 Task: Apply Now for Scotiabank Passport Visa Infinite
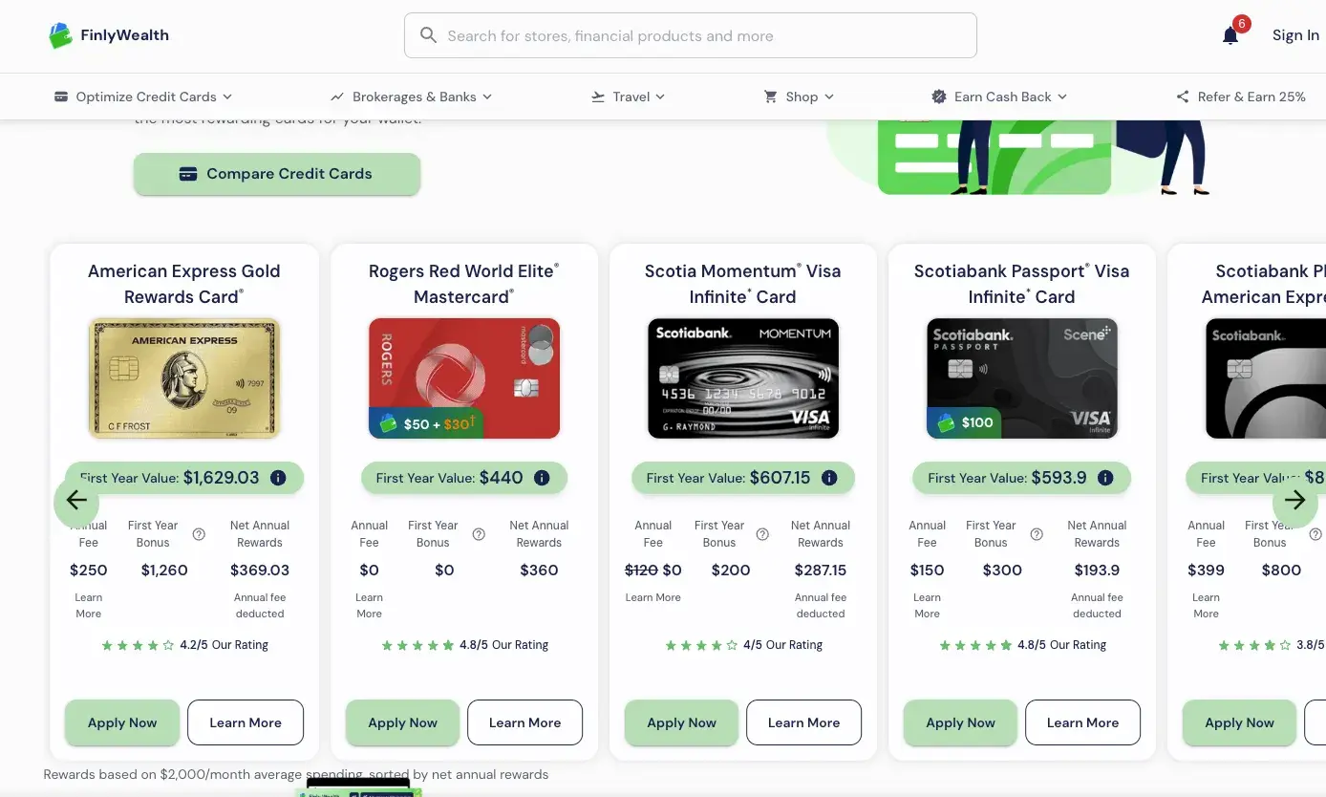click(x=960, y=722)
